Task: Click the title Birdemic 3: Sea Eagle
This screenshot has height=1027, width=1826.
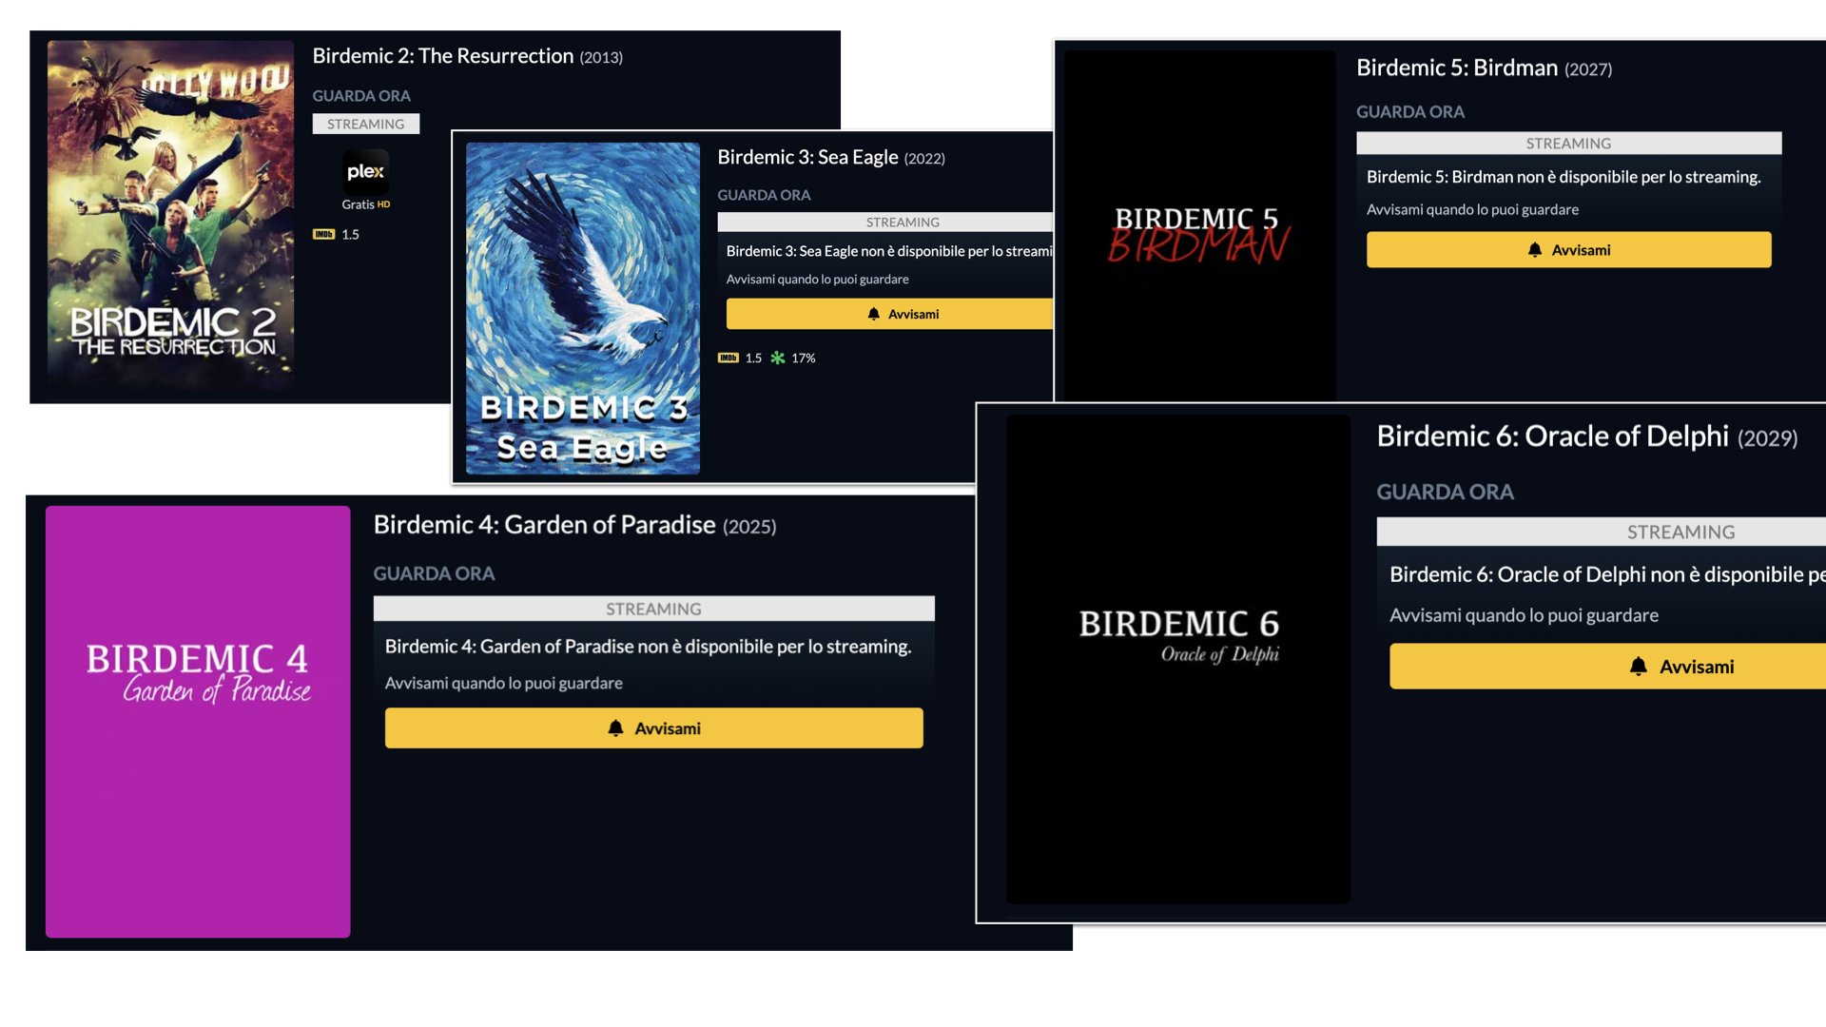Action: click(807, 157)
